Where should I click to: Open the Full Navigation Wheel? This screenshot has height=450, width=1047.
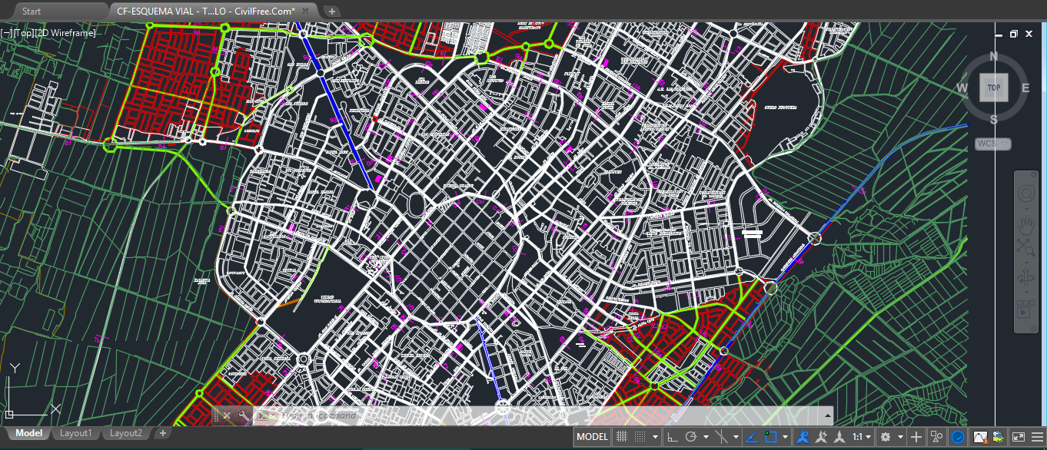click(1025, 193)
